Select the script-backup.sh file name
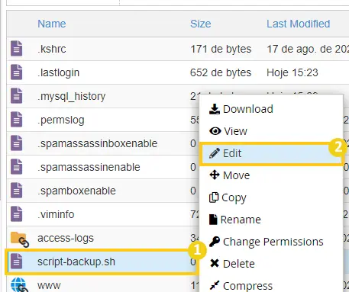 [76, 262]
